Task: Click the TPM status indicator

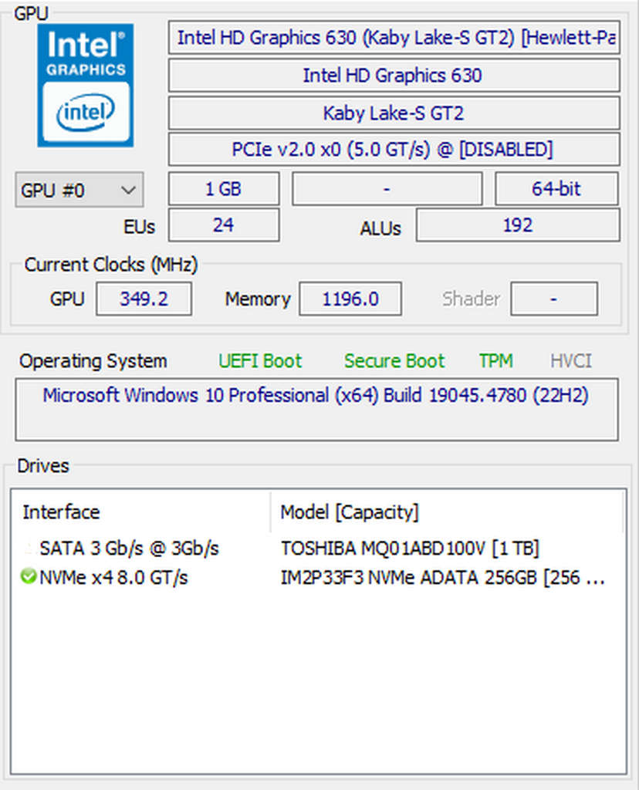Action: pyautogui.click(x=495, y=360)
